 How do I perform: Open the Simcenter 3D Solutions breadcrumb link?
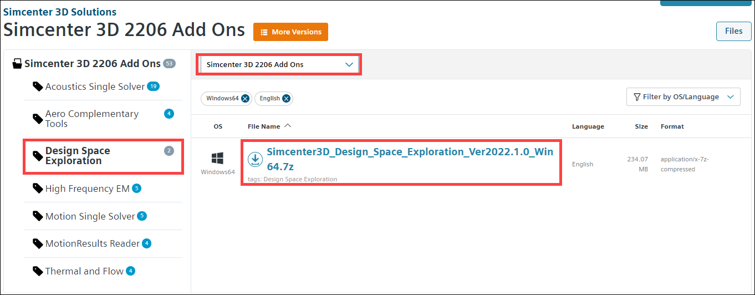pyautogui.click(x=60, y=12)
